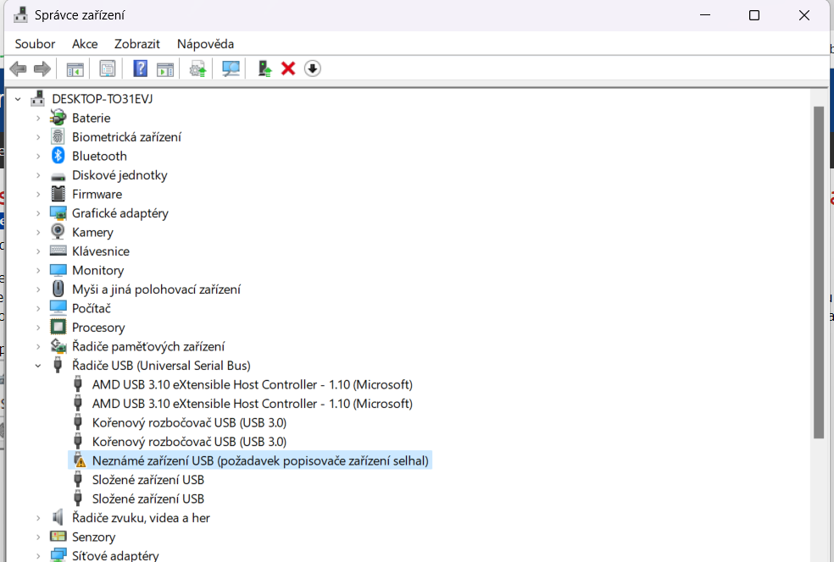Screen dimensions: 834x562
Task: Click the Kamery webcam icon
Action: tap(58, 232)
